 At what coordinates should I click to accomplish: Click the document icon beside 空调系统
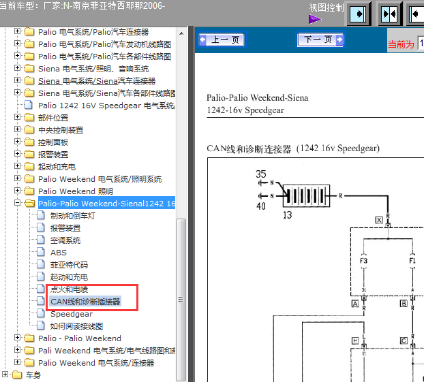coord(41,240)
